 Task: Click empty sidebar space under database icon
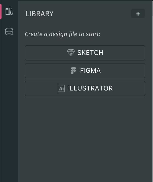9,104
